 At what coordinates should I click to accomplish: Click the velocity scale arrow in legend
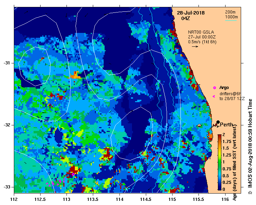(195, 46)
